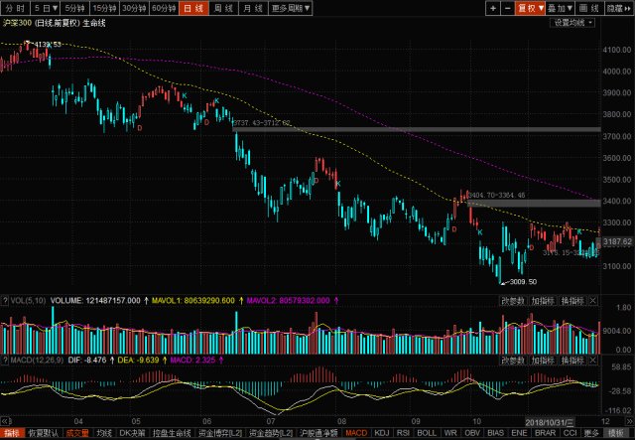
Task: Open 叠加 overlay dropdown
Action: 560,8
